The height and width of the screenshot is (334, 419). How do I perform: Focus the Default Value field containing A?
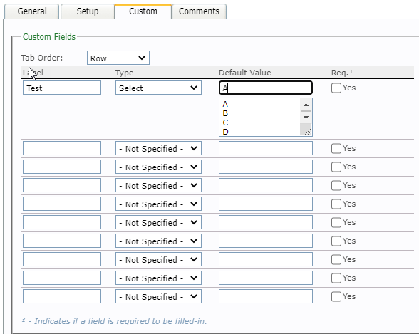click(x=266, y=88)
